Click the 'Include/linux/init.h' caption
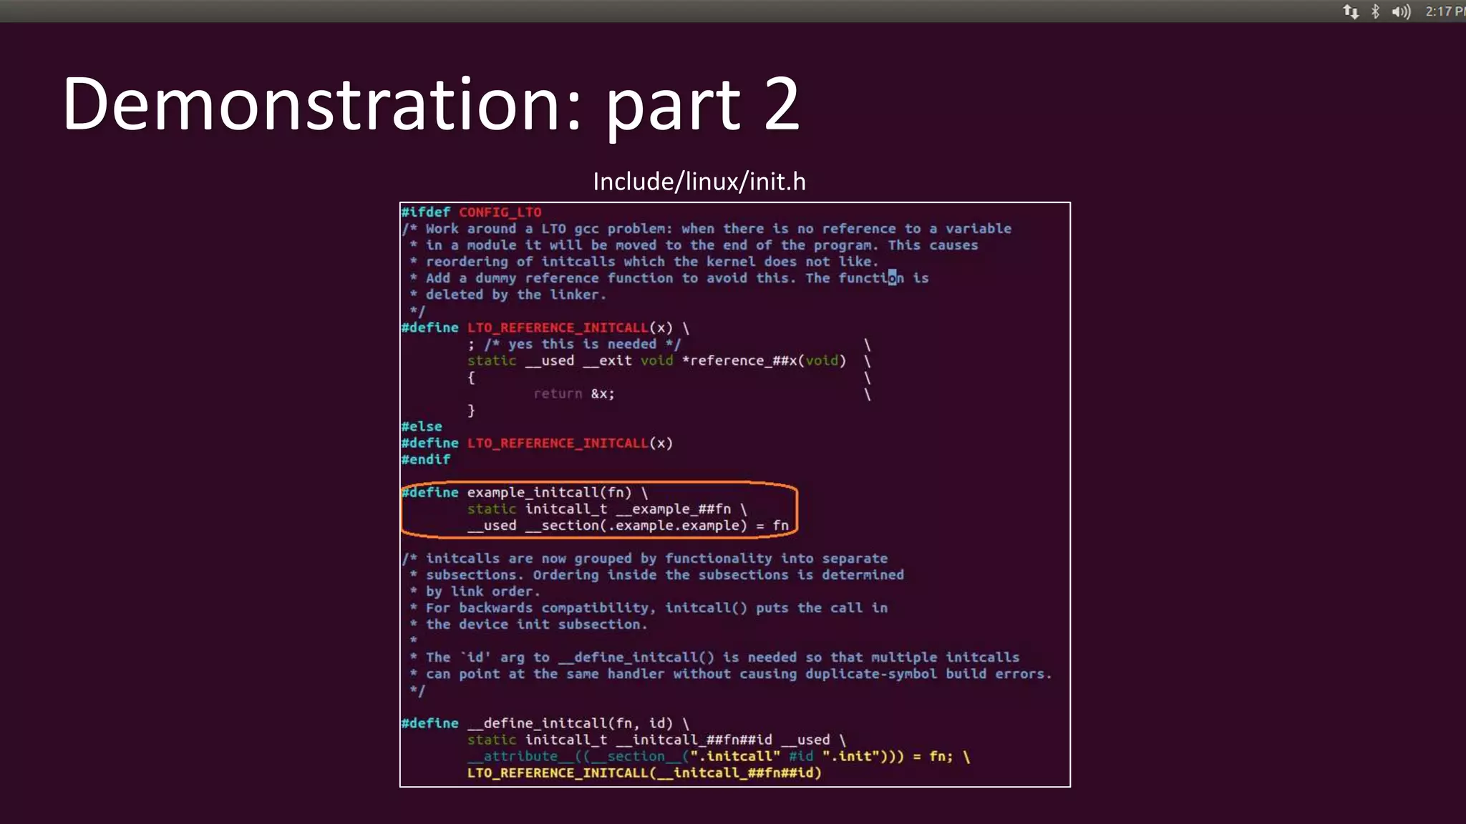The image size is (1466, 824). click(699, 182)
